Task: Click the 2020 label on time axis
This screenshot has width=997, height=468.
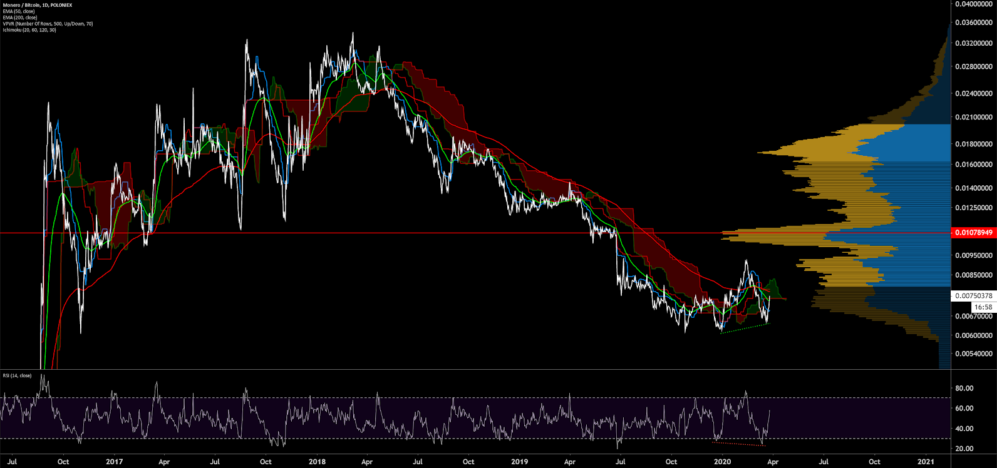Action: click(x=722, y=462)
